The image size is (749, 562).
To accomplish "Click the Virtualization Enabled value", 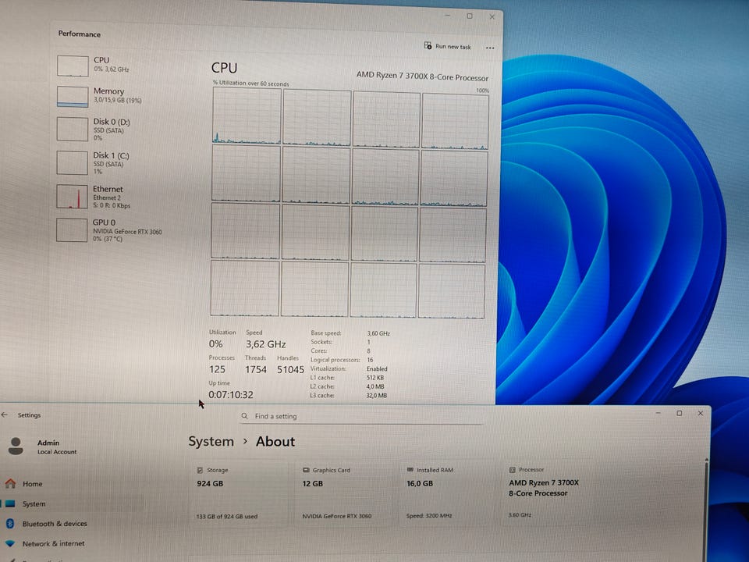I will (x=377, y=369).
